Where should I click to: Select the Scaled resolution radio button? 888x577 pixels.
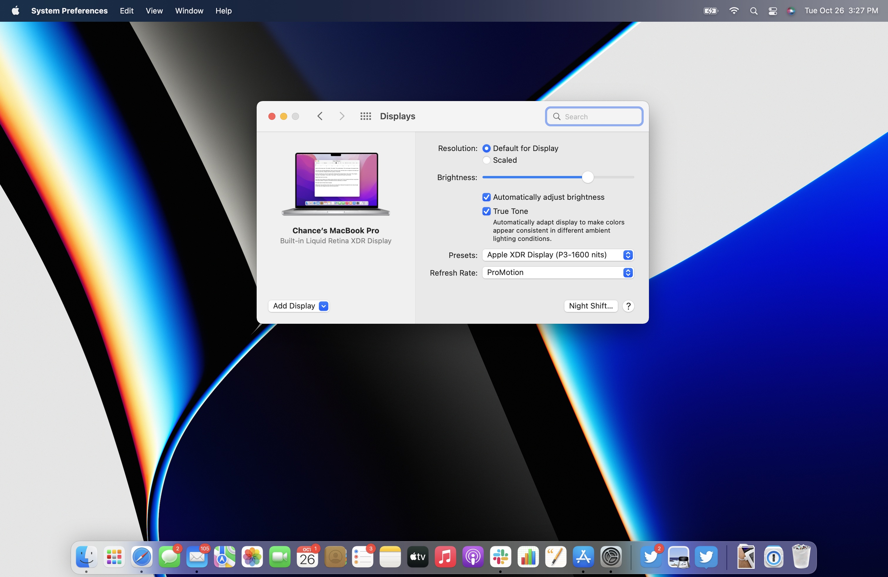(486, 160)
